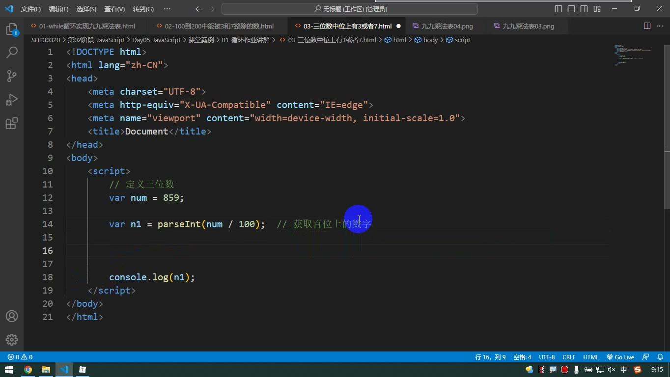This screenshot has height=377, width=670.
Task: Toggle the secondary side bar visibility
Action: coord(584,9)
